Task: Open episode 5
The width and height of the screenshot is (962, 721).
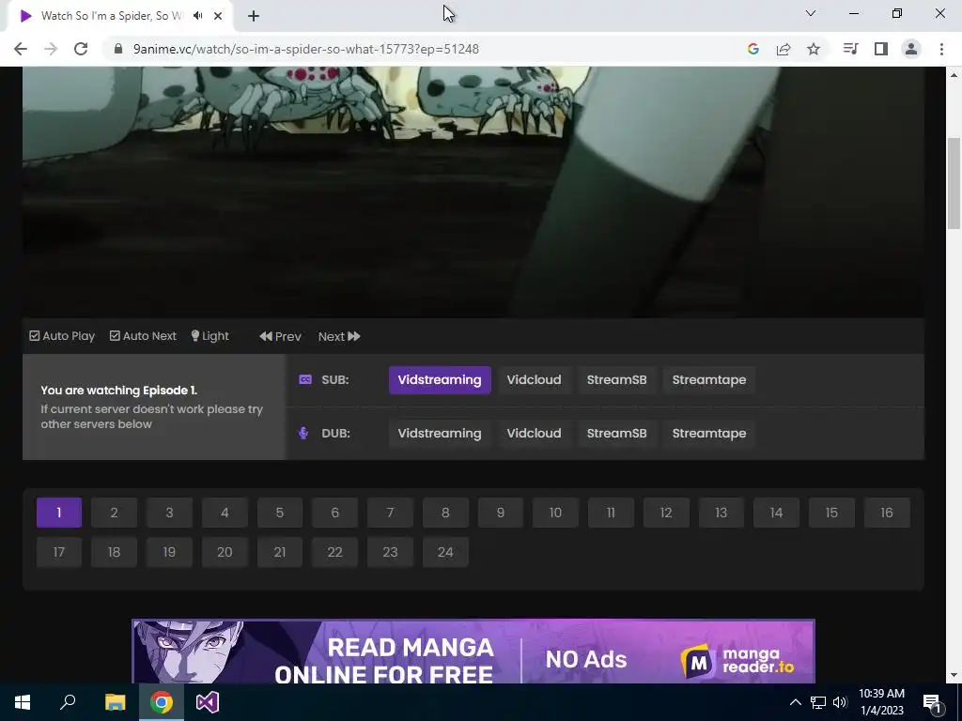Action: point(280,513)
